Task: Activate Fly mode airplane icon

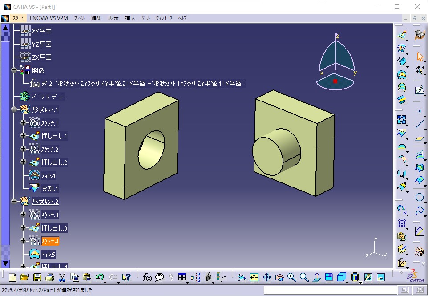Action: point(241,277)
